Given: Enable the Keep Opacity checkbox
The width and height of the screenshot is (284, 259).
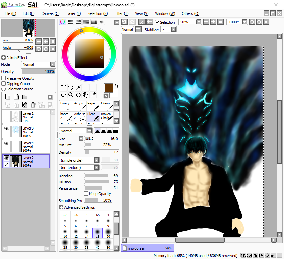Looking at the screenshot, I should tap(86, 194).
